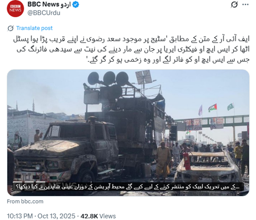Viewport: 256px width, 220px height.
Task: Click the BBC News اردو display name
Action: (x=49, y=5)
